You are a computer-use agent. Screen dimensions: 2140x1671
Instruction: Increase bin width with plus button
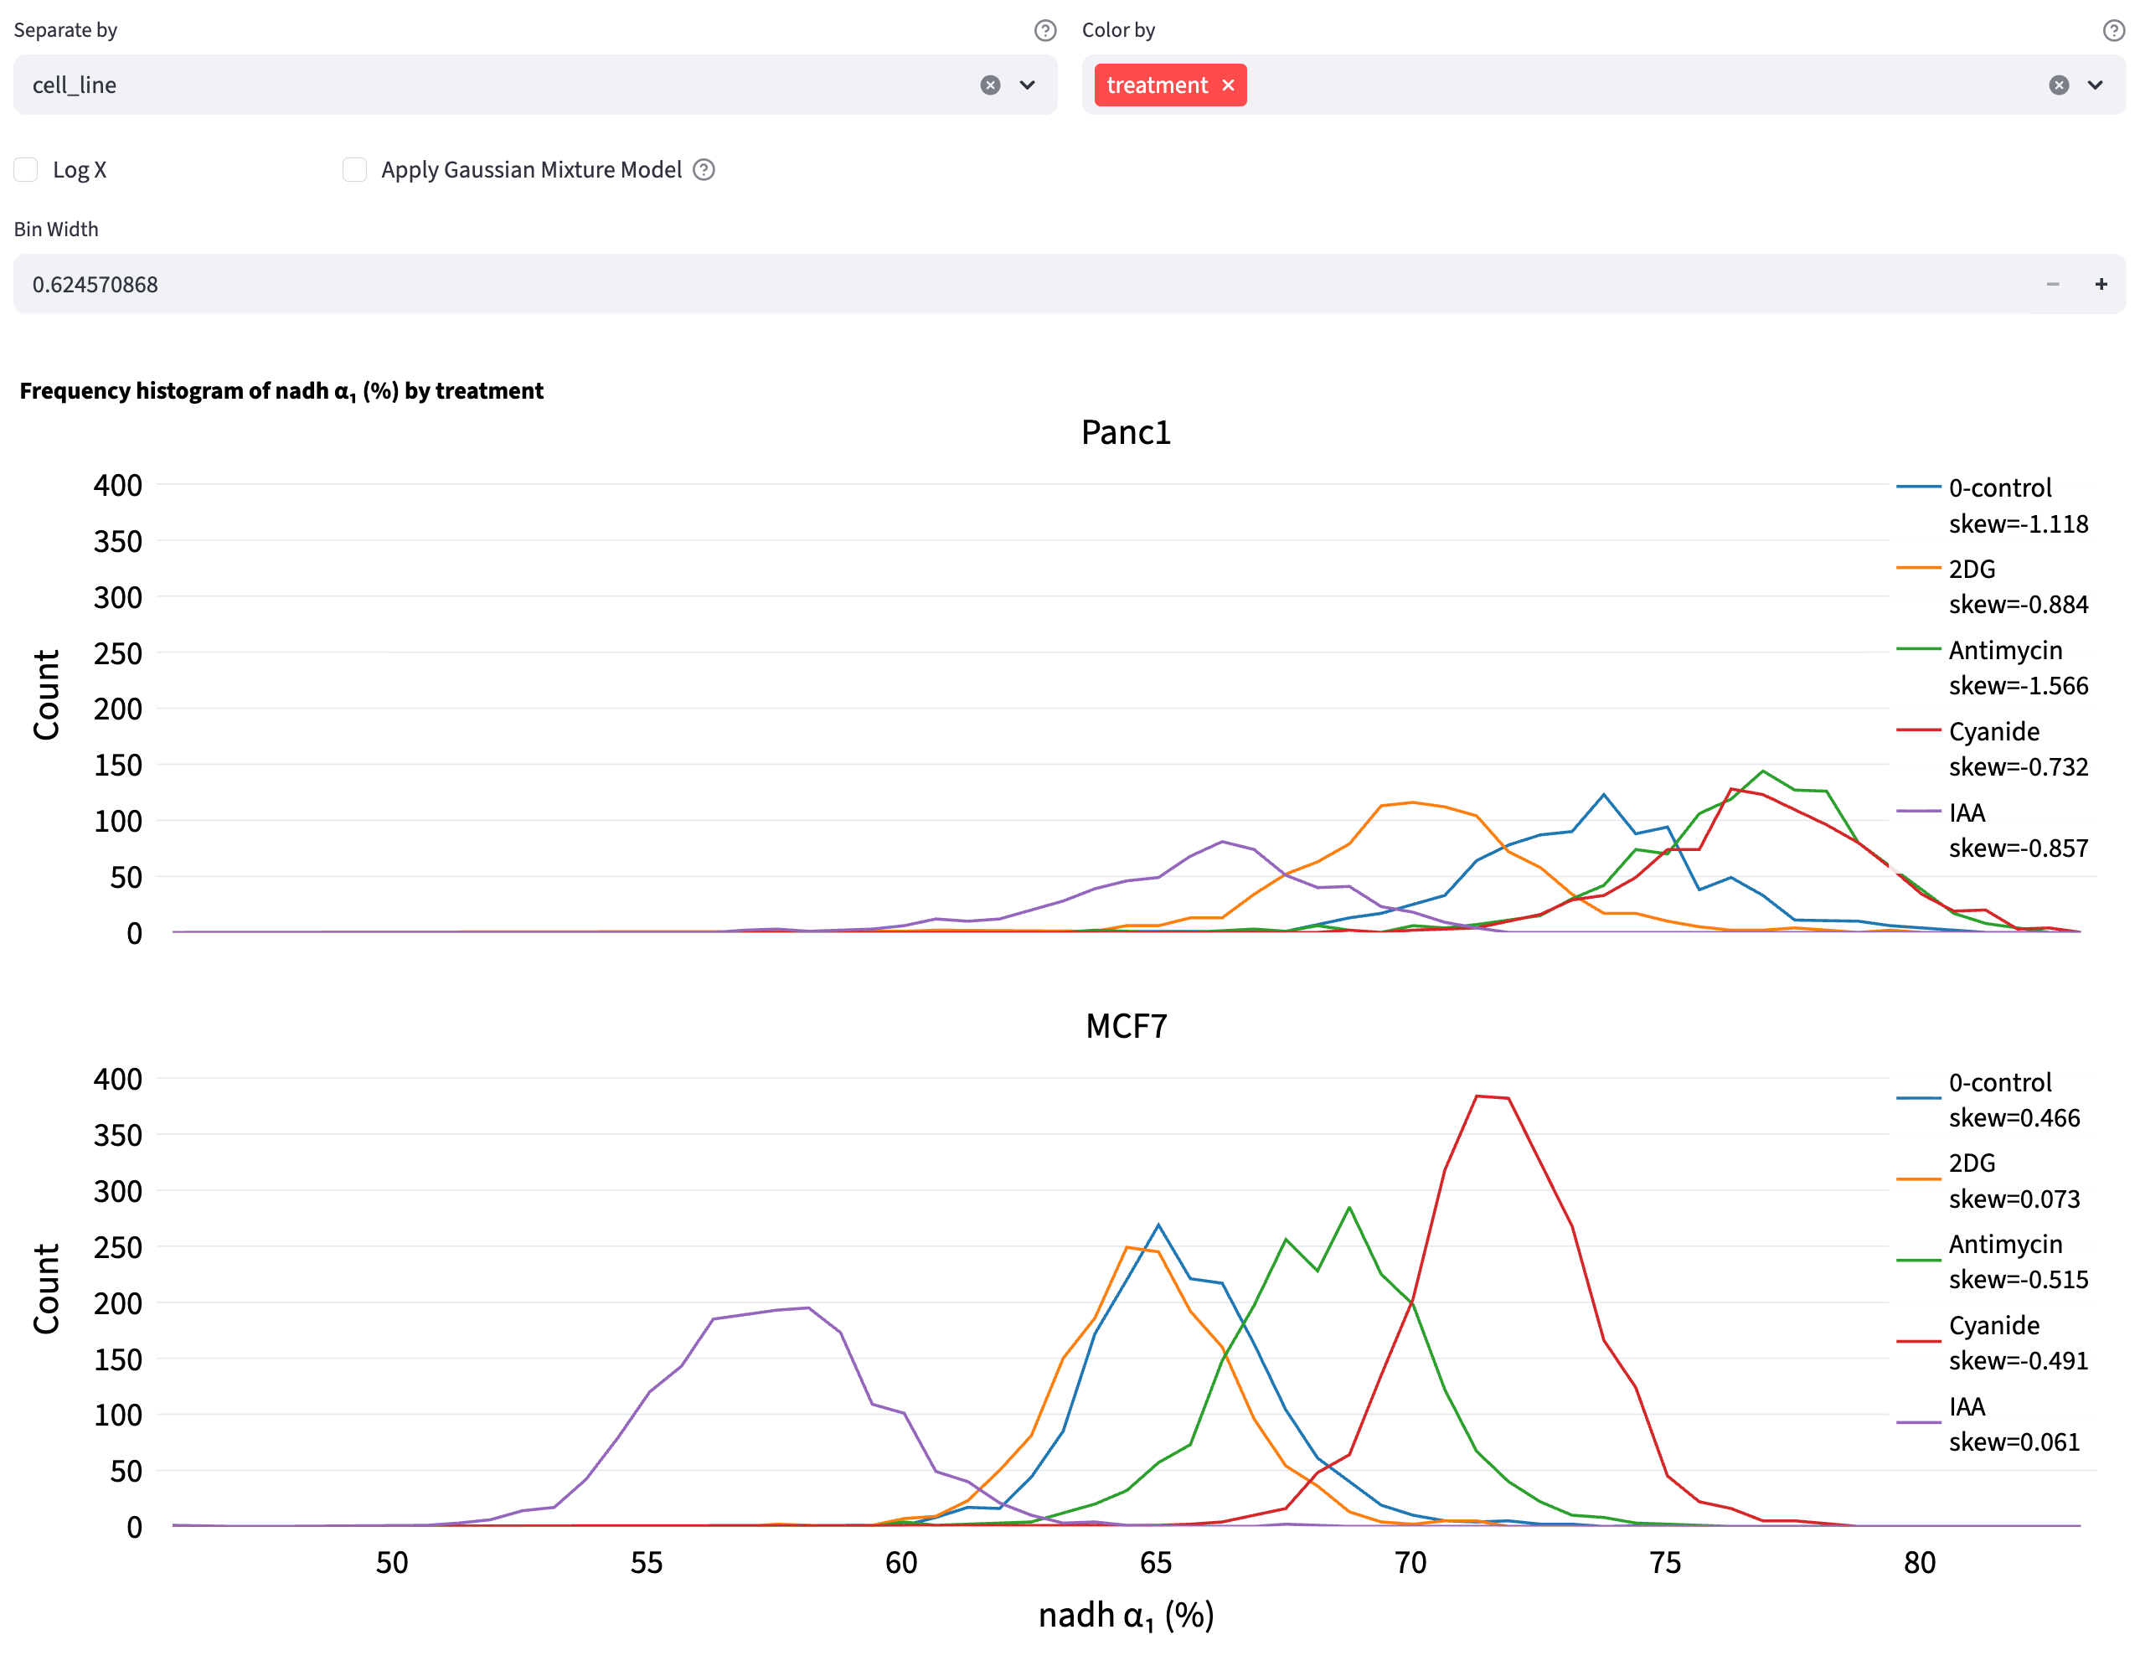click(x=2101, y=284)
